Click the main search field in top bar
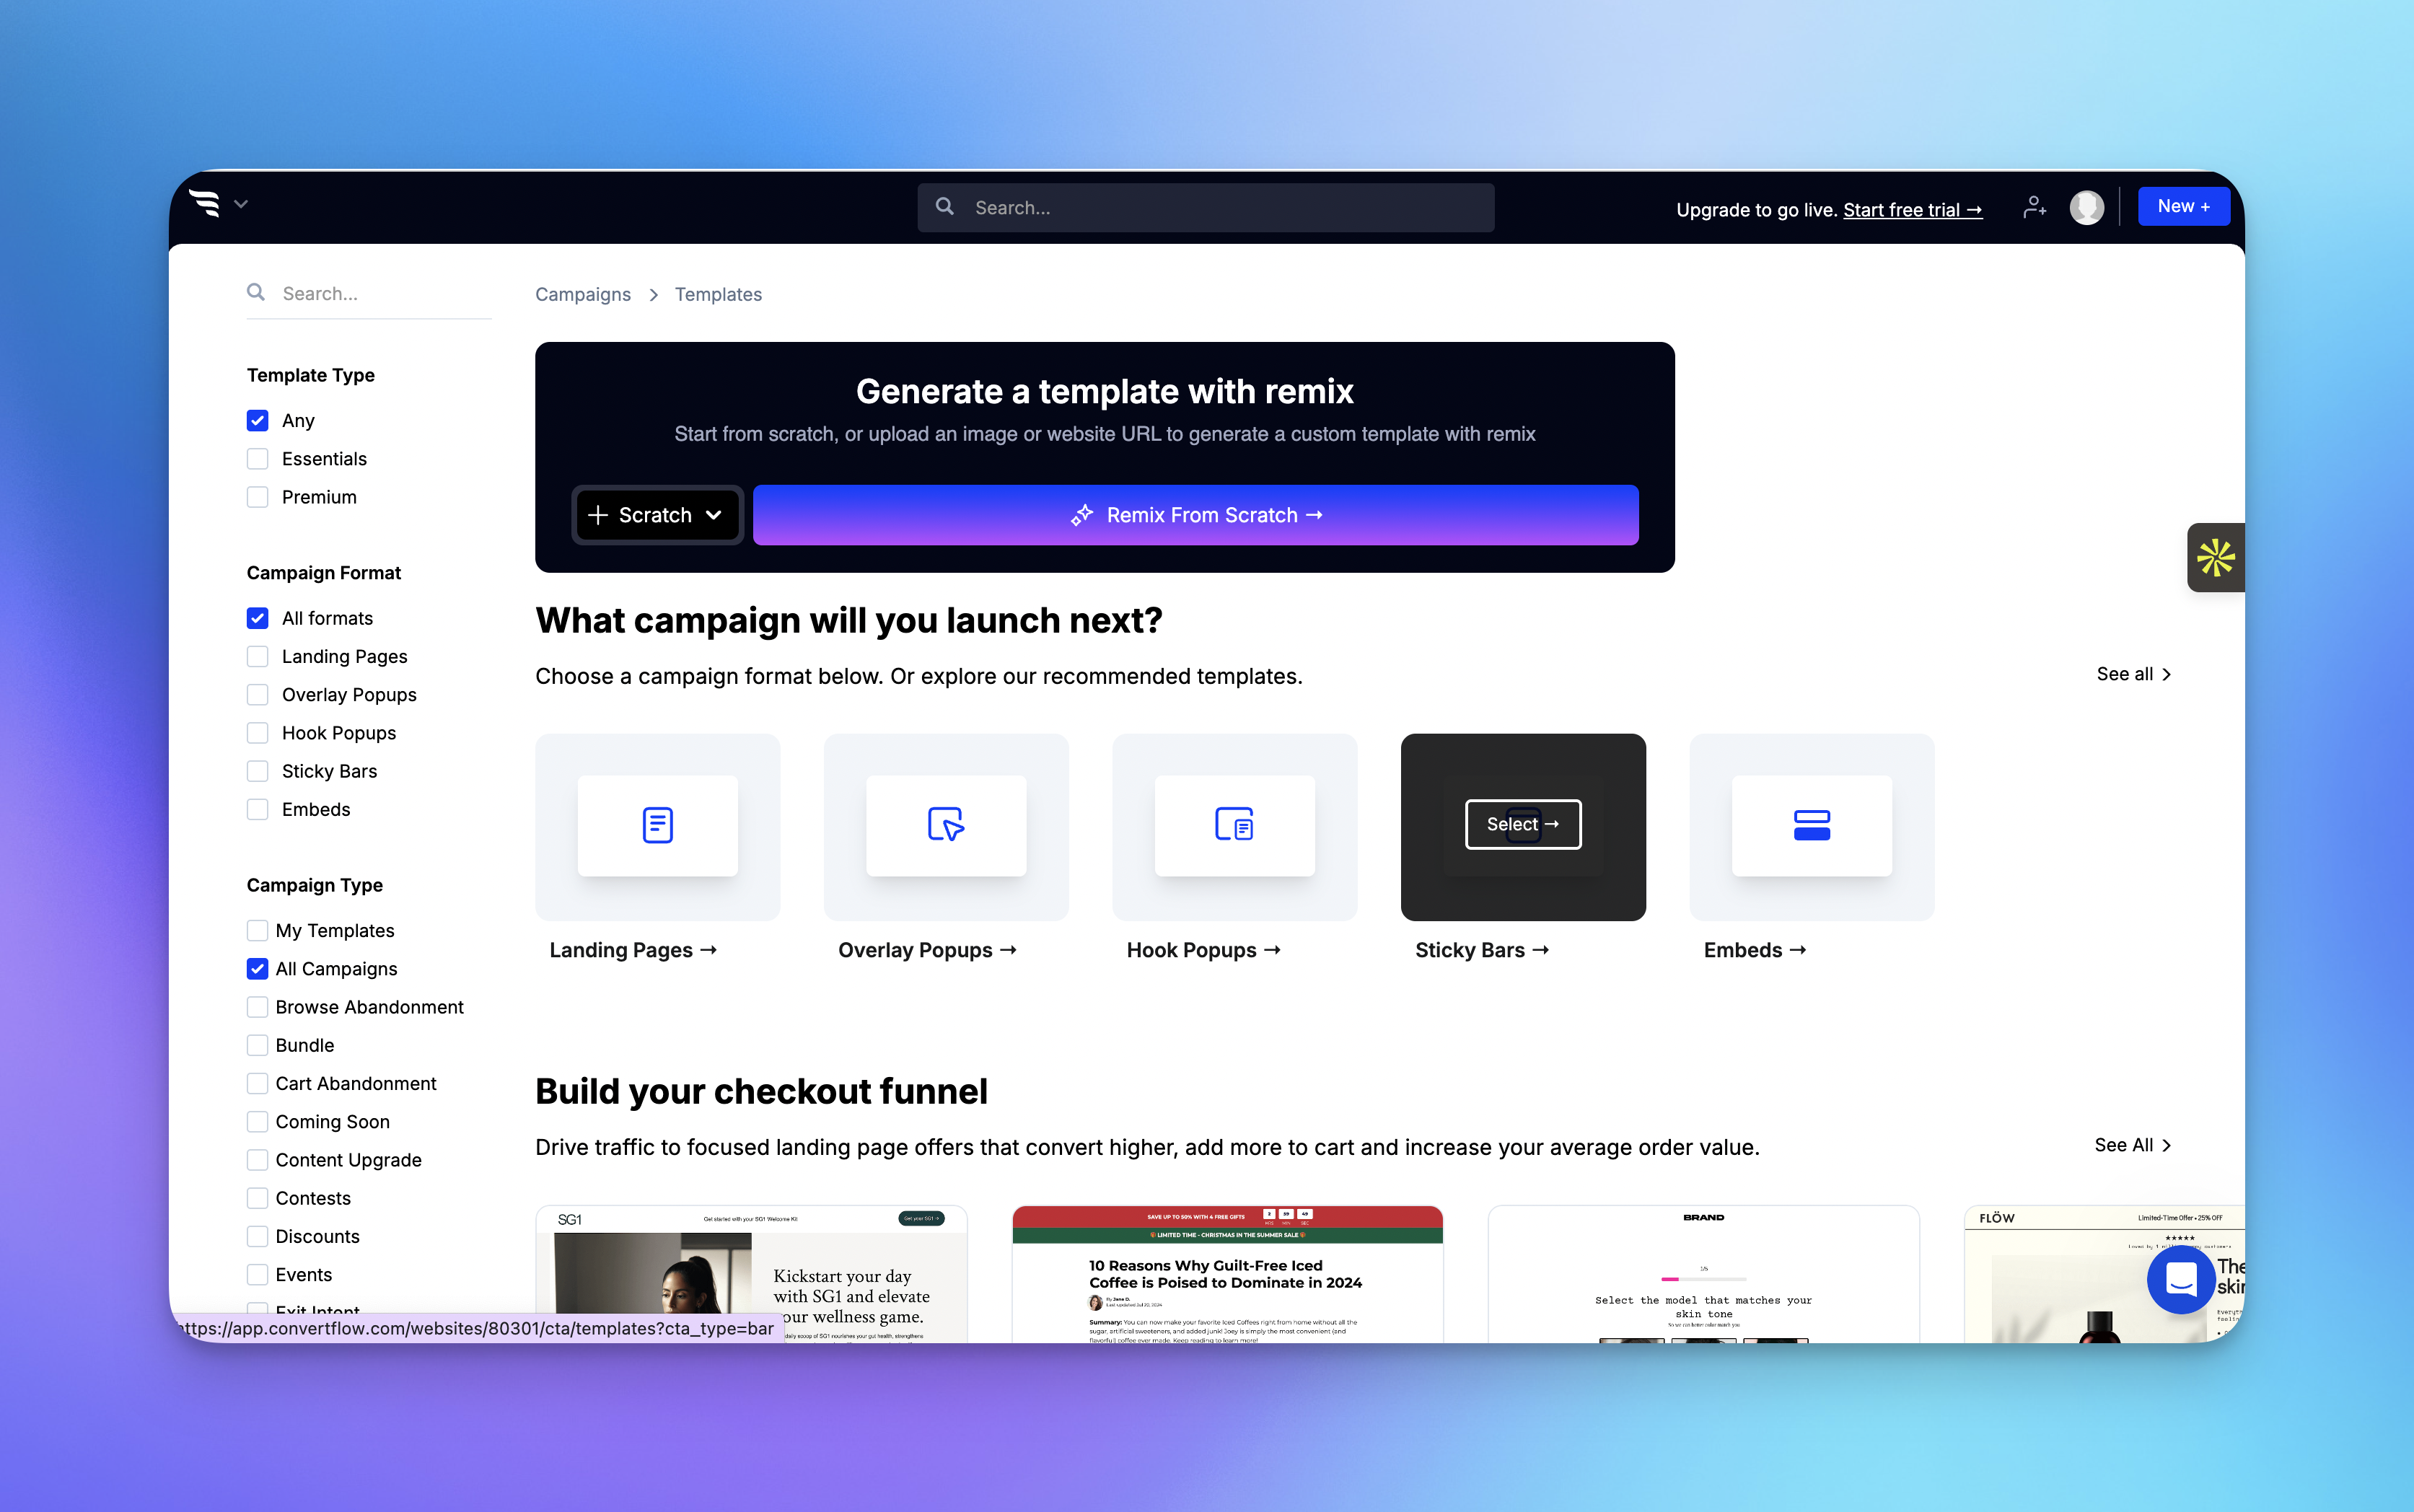Screen dimensions: 2414x1512 (x=1205, y=207)
